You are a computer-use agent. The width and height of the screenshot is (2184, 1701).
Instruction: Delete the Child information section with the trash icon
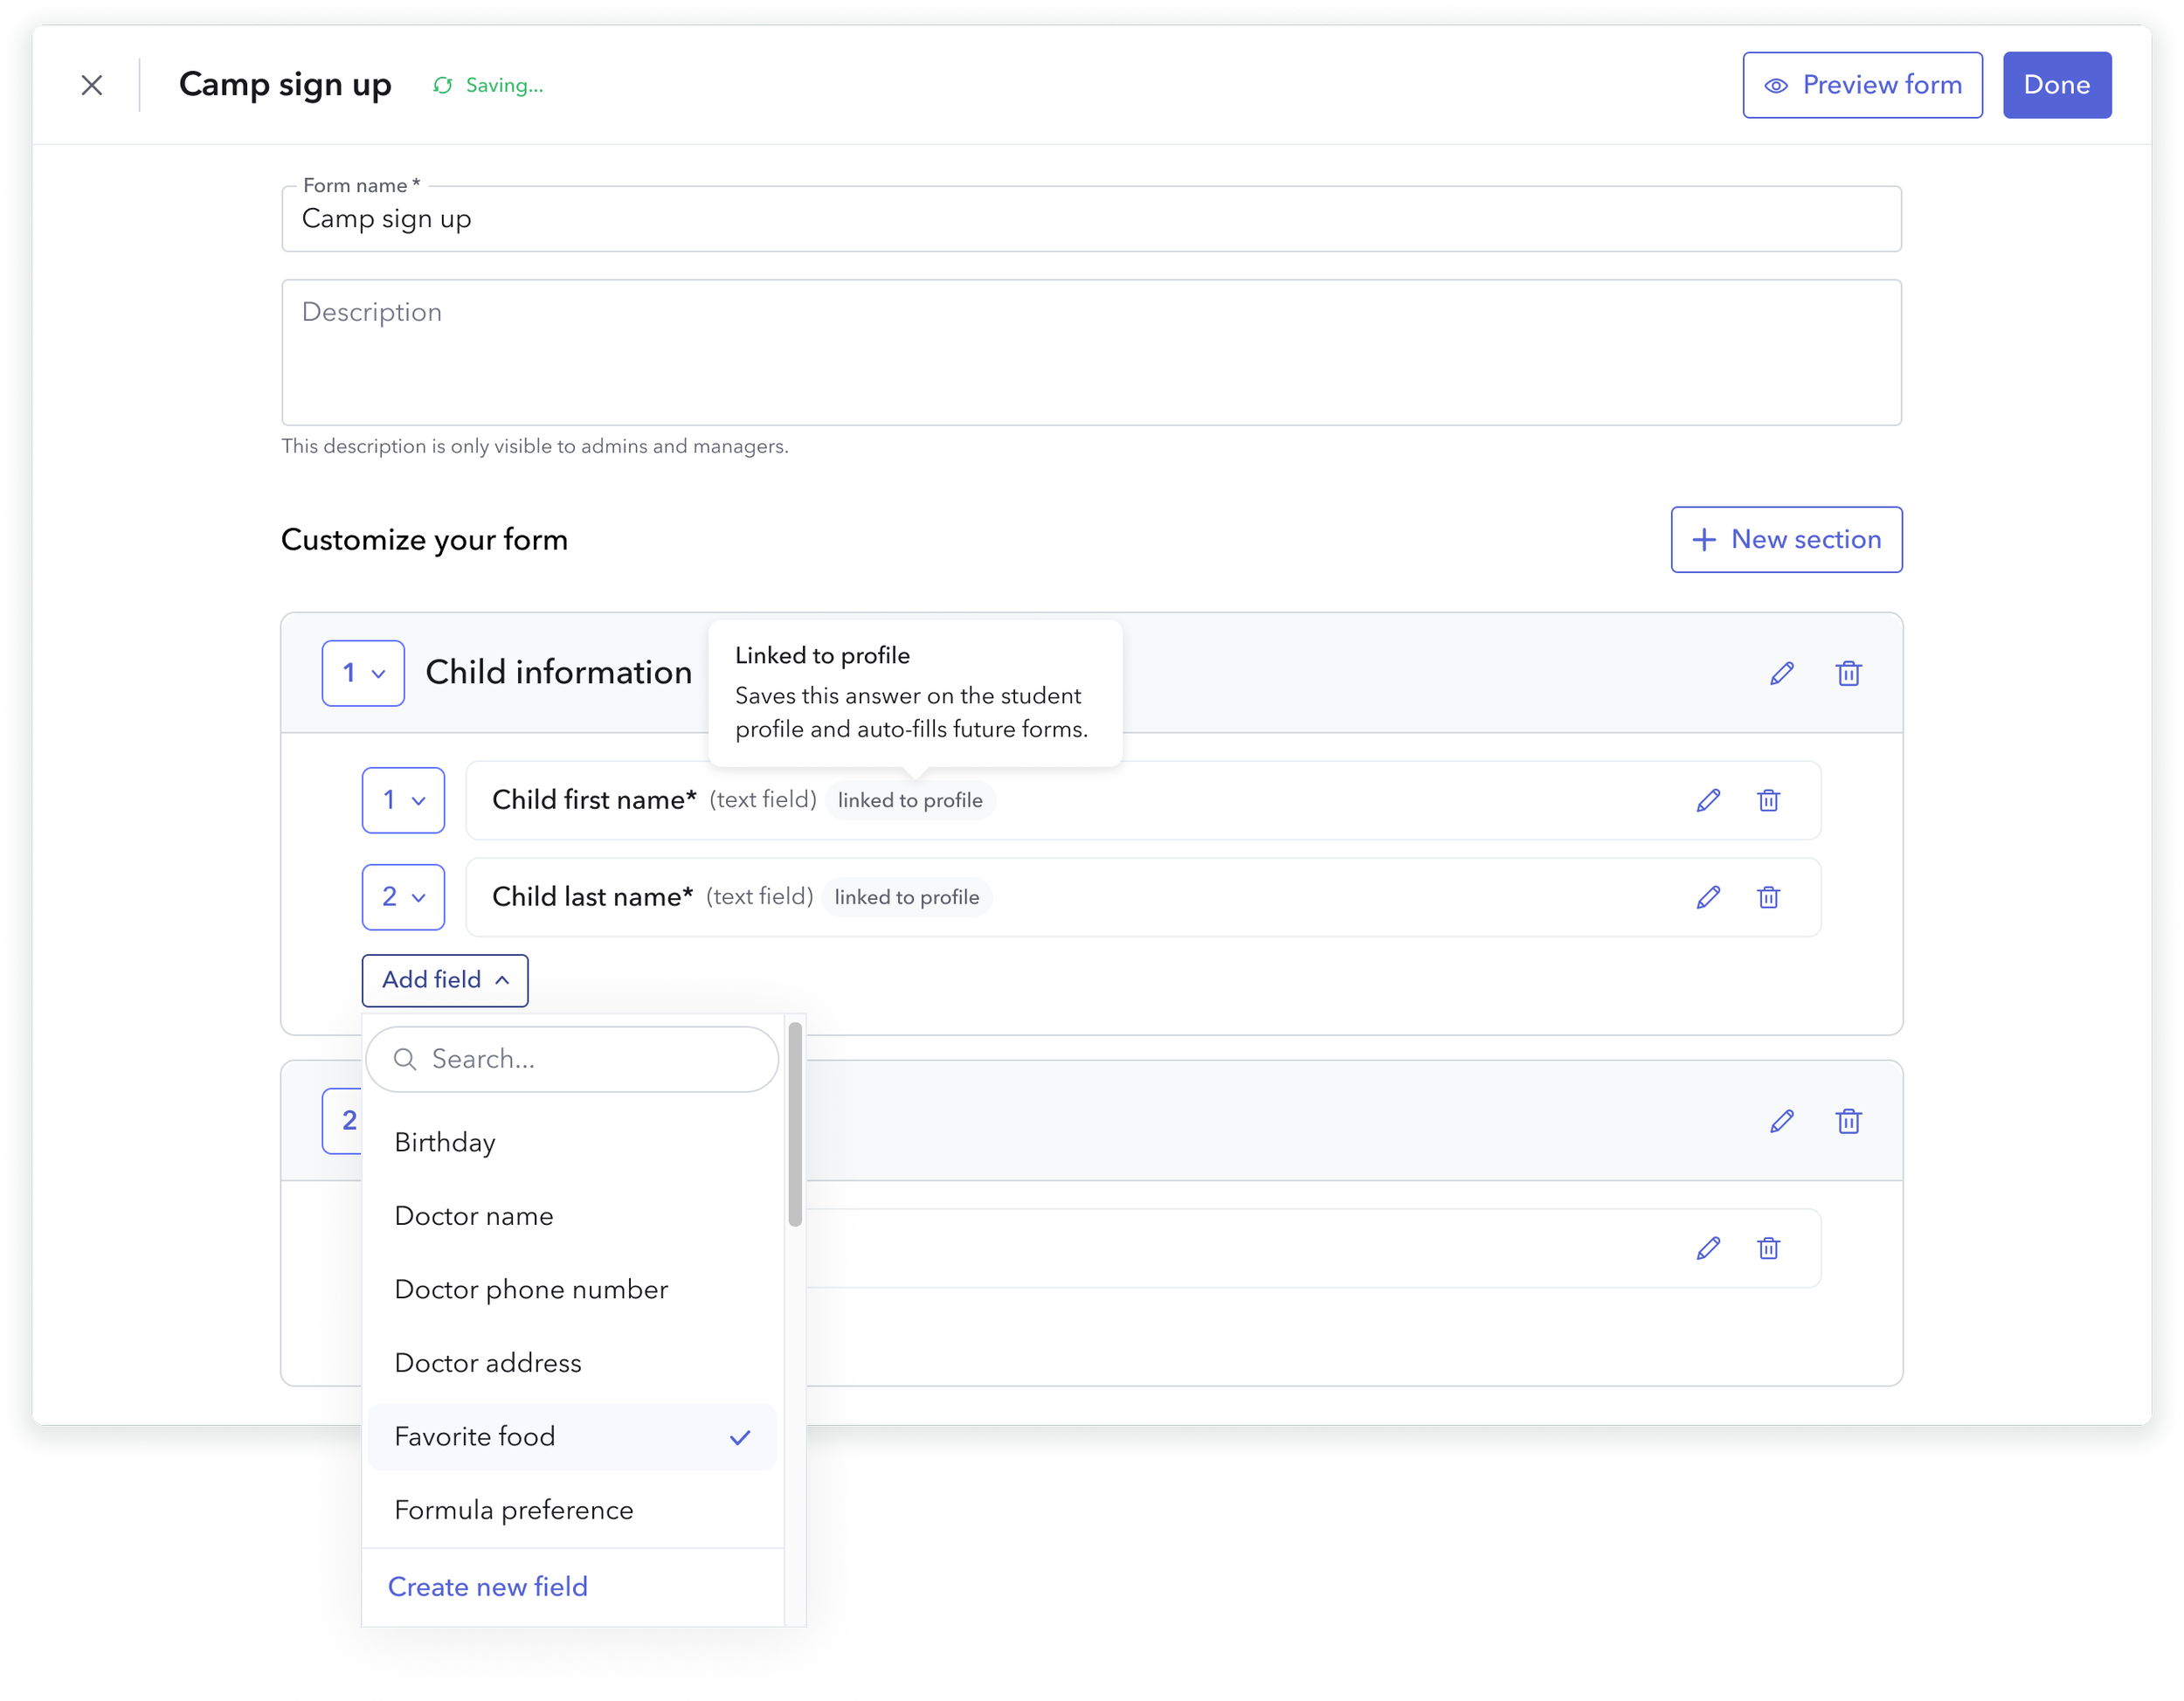pos(1848,673)
